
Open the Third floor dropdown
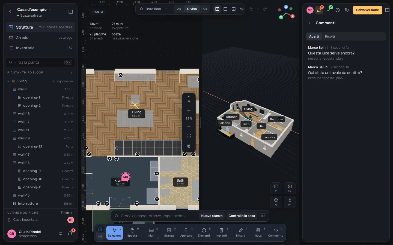coord(153,9)
